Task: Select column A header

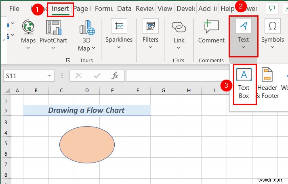Action: [17, 91]
